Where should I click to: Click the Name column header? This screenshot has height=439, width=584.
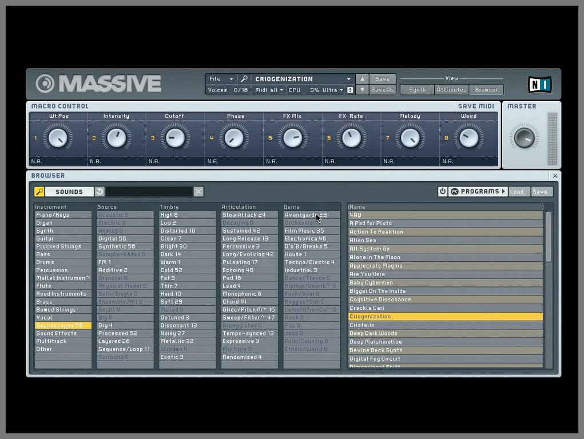coord(446,207)
